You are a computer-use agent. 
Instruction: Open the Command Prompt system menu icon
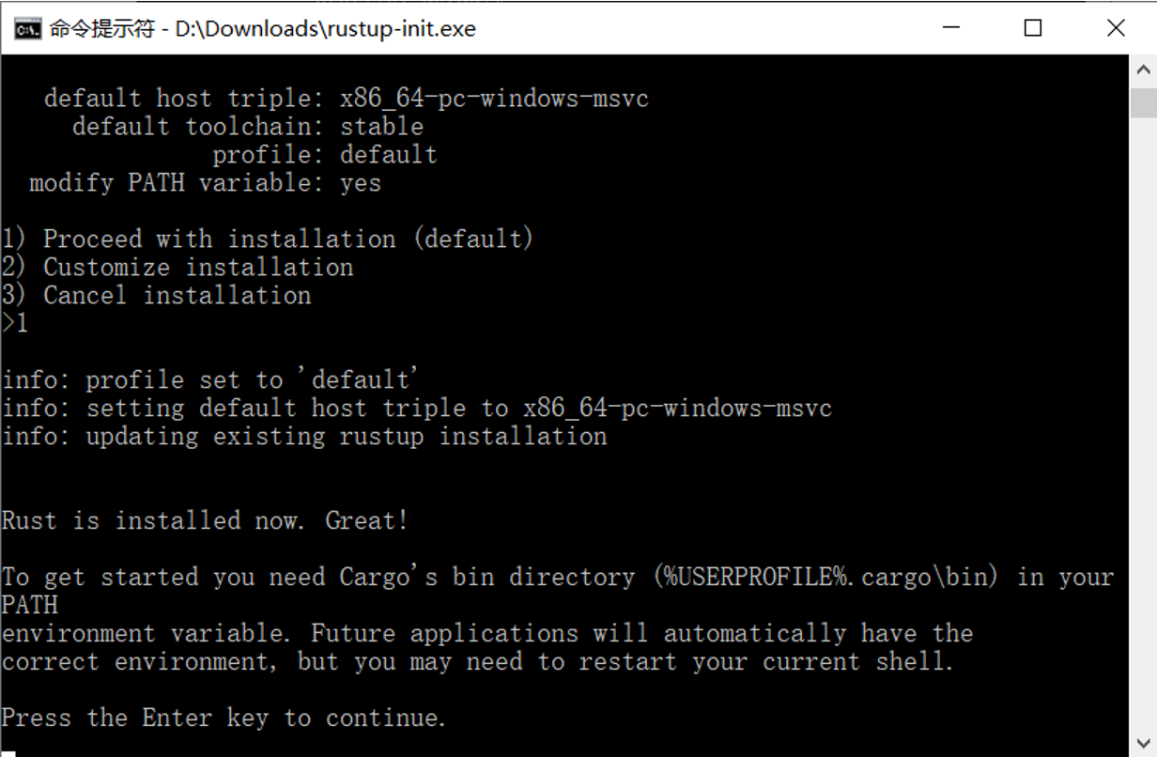tap(27, 28)
